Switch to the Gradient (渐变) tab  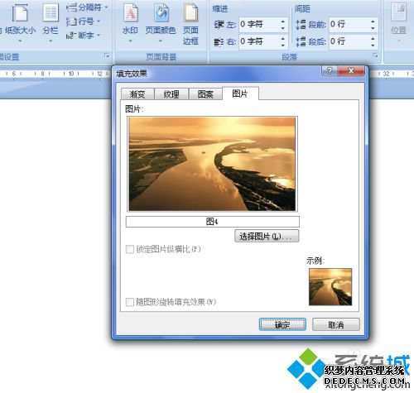point(137,94)
